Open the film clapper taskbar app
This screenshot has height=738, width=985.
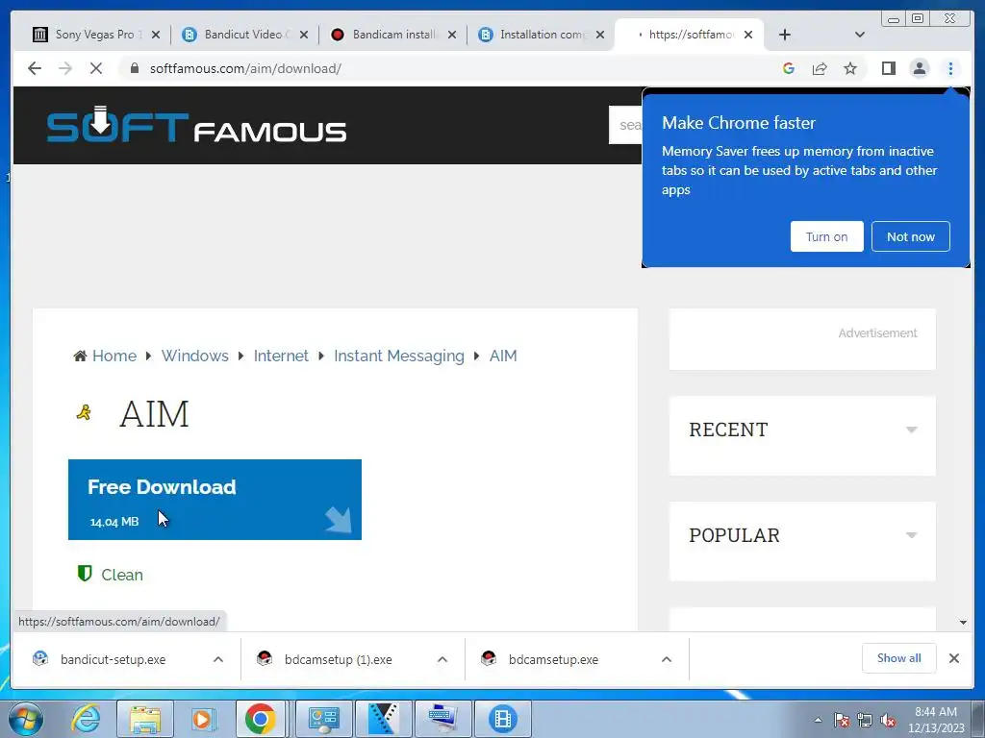383,719
